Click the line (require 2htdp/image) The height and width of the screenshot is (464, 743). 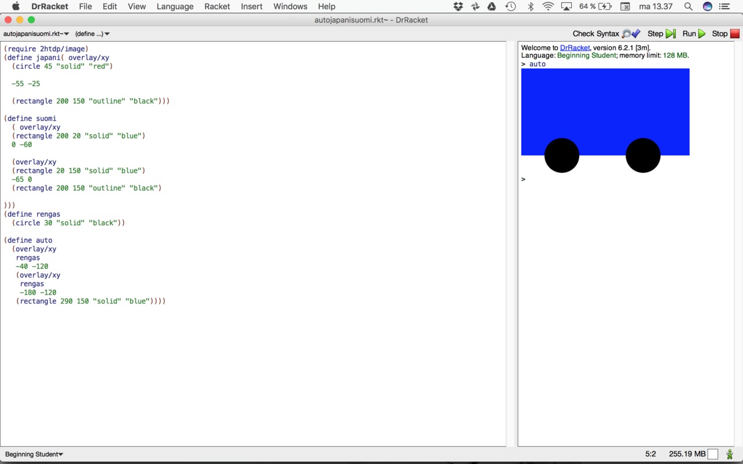point(46,49)
